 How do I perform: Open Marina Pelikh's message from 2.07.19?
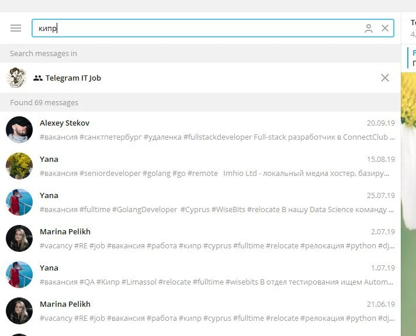click(216, 238)
